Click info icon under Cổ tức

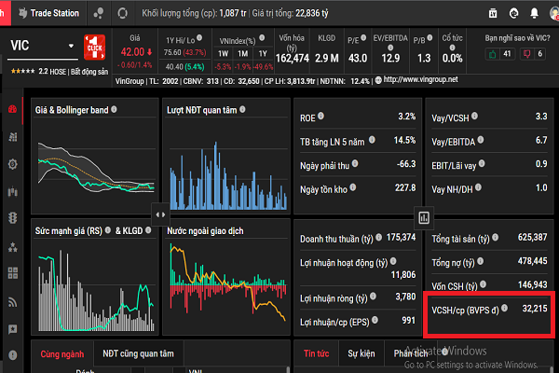tap(452, 48)
